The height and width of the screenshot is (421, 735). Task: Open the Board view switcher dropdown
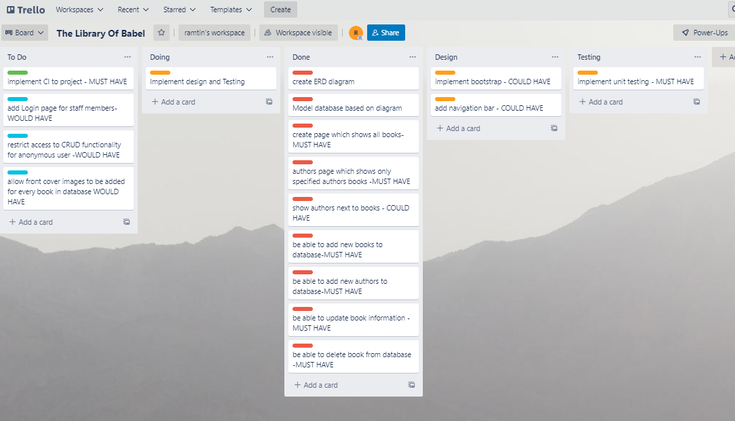tap(25, 33)
